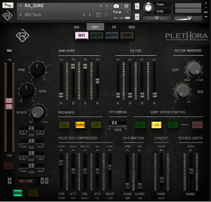Click the reset icon above the ATT compressor fader
Screen dimensions: 211x202
pyautogui.click(x=73, y=151)
